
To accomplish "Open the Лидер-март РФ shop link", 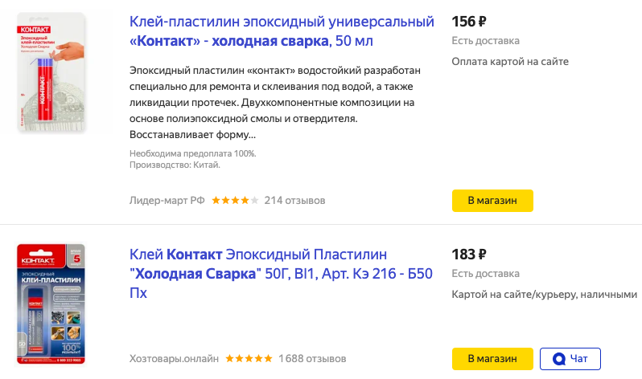I will tap(167, 200).
